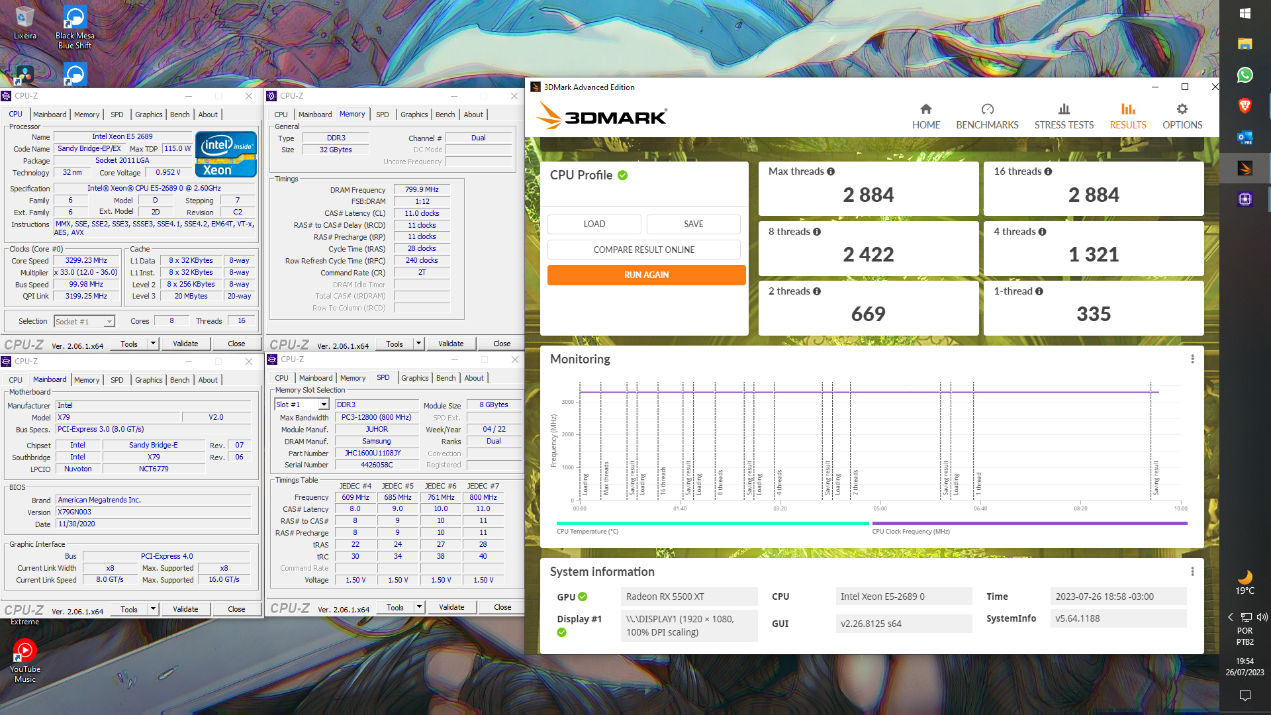Click the LOAD button in 3DMark
This screenshot has width=1271, height=715.
tap(594, 224)
